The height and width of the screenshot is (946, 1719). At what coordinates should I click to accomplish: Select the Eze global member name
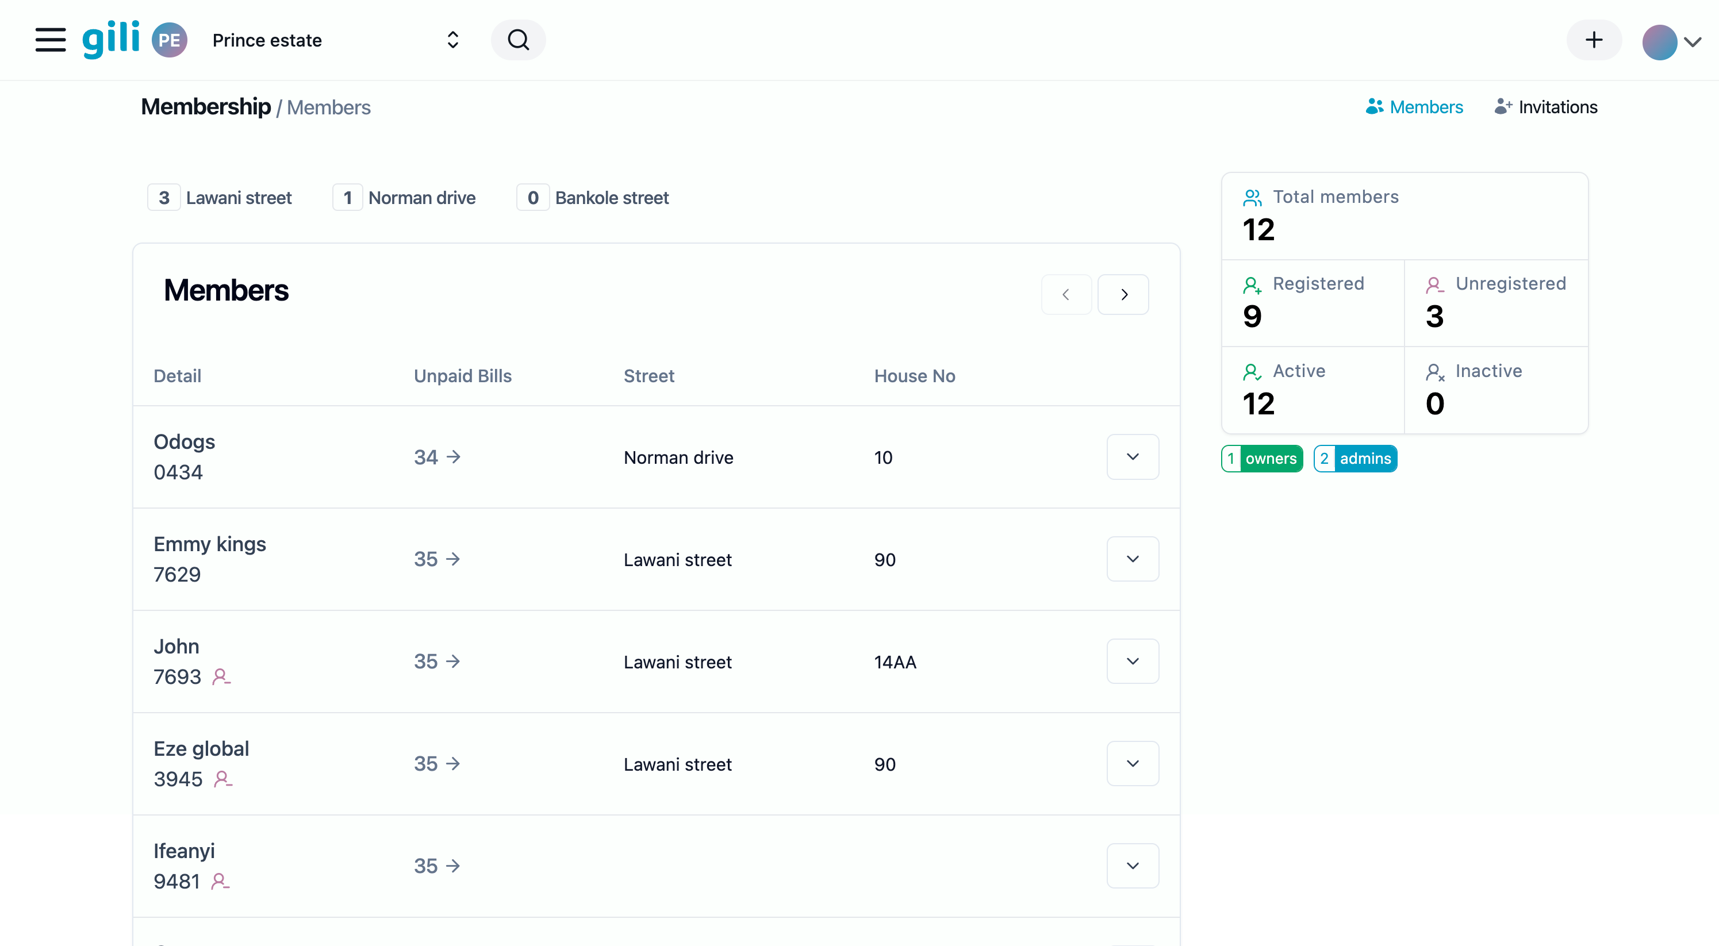point(201,748)
